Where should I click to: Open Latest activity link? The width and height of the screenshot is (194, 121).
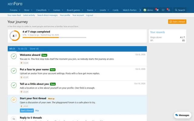29,15
